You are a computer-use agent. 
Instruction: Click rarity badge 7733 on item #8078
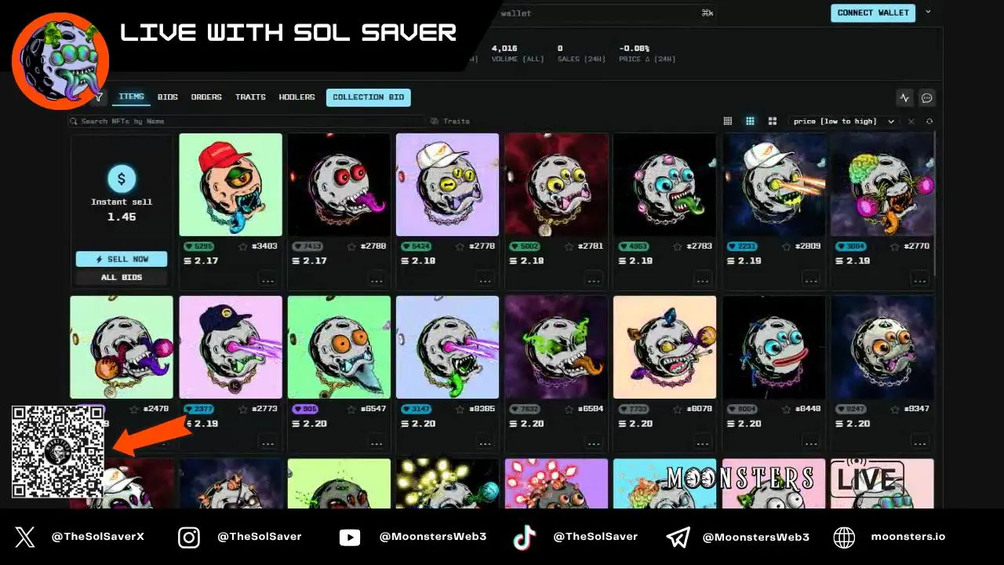633,409
